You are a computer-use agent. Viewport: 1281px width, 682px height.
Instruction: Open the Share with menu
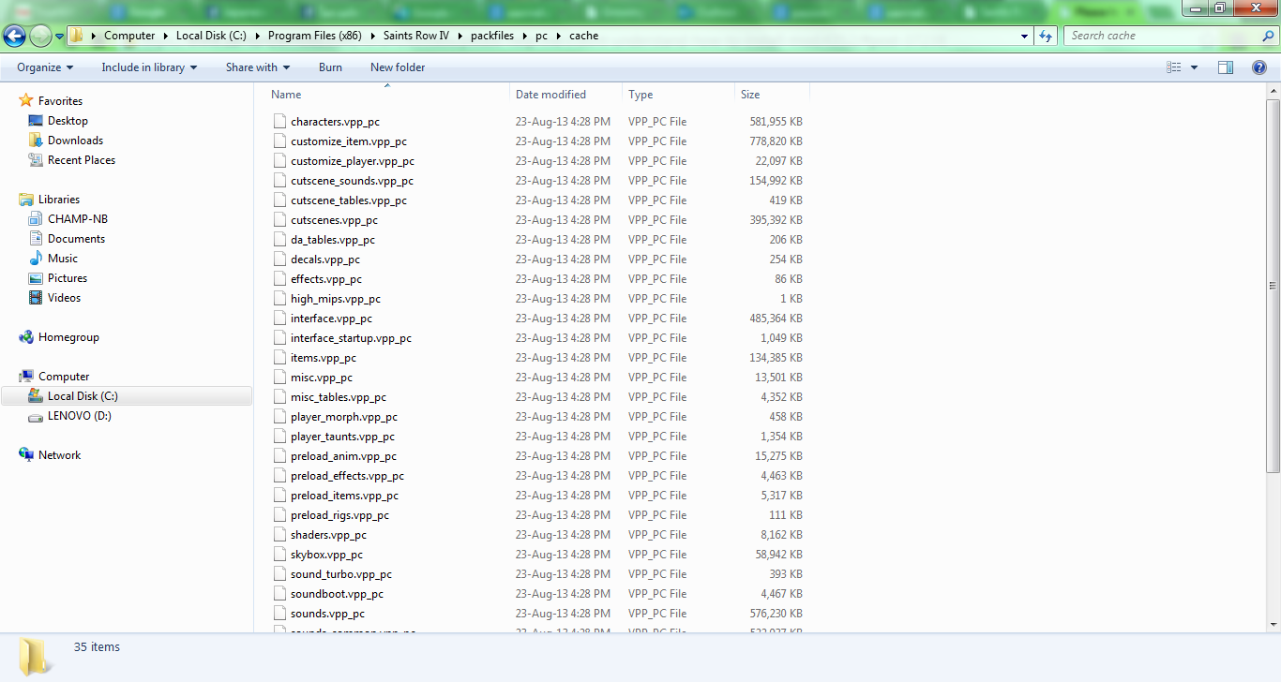tap(258, 67)
